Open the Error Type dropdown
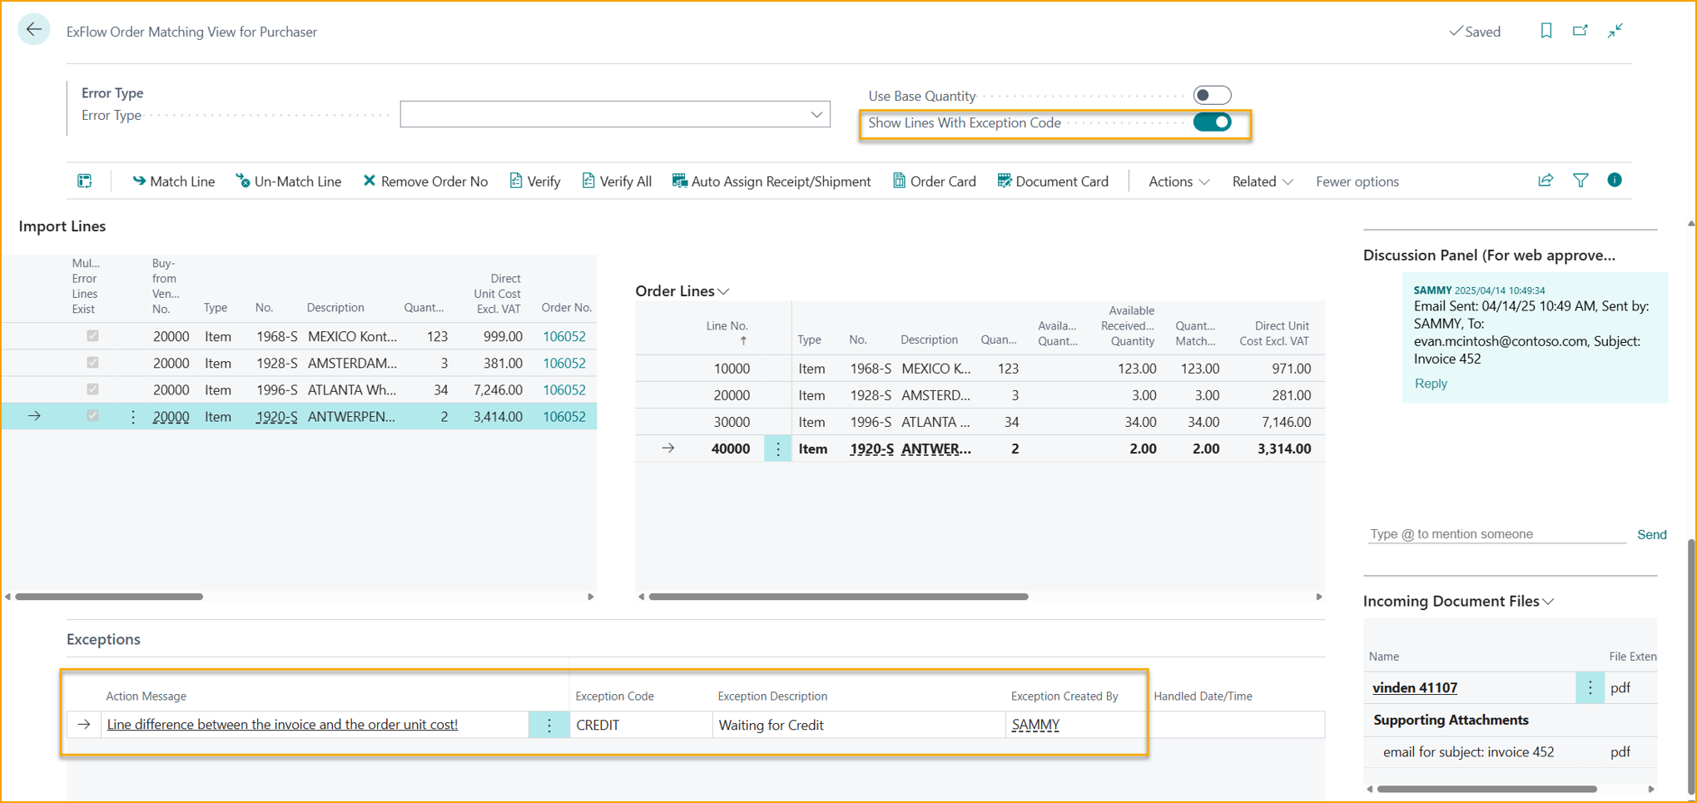1697x803 pixels. click(816, 115)
